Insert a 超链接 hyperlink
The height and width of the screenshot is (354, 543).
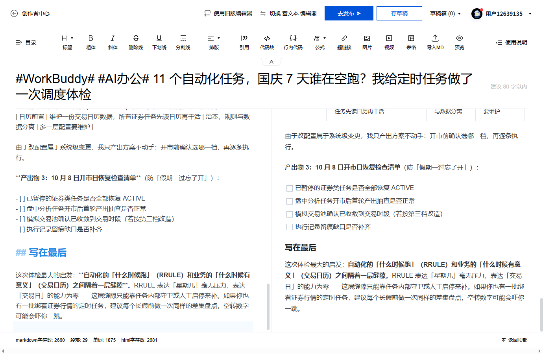(x=344, y=42)
